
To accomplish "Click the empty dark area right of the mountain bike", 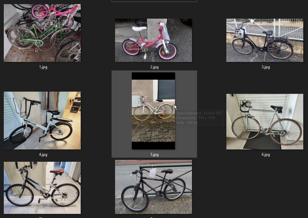I will pyautogui.click(x=249, y=187).
